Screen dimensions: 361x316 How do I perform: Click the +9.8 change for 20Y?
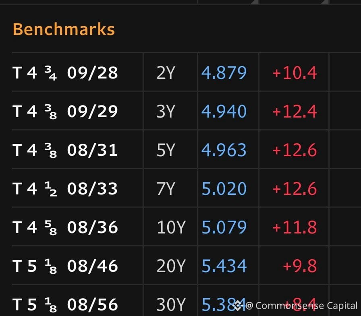(300, 266)
